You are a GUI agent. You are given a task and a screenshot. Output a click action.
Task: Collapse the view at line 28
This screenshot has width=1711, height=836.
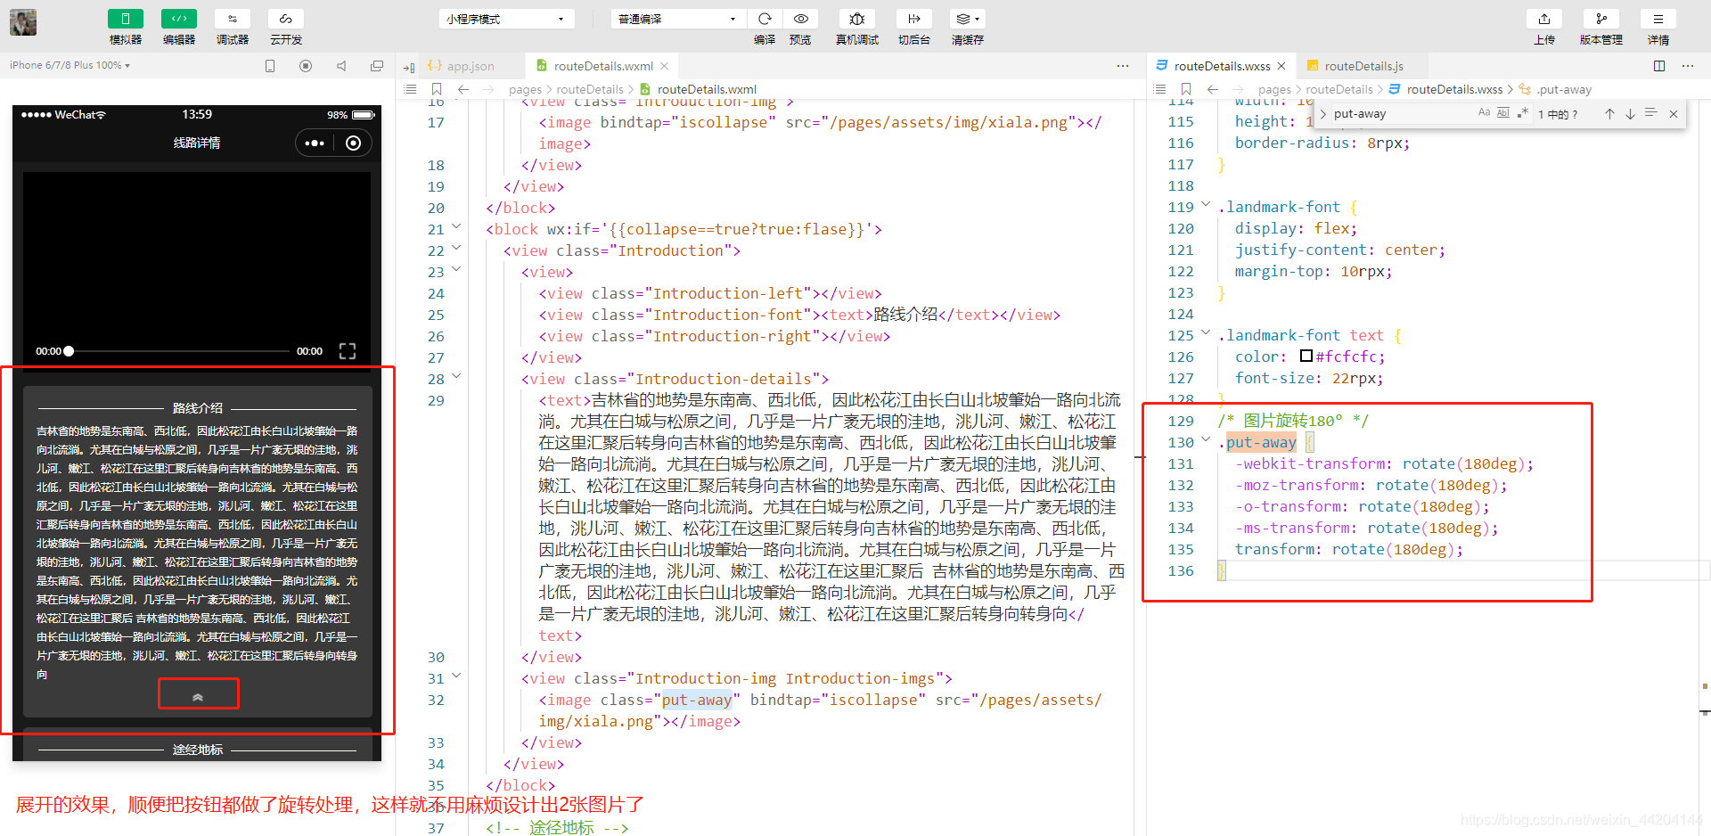coord(456,376)
